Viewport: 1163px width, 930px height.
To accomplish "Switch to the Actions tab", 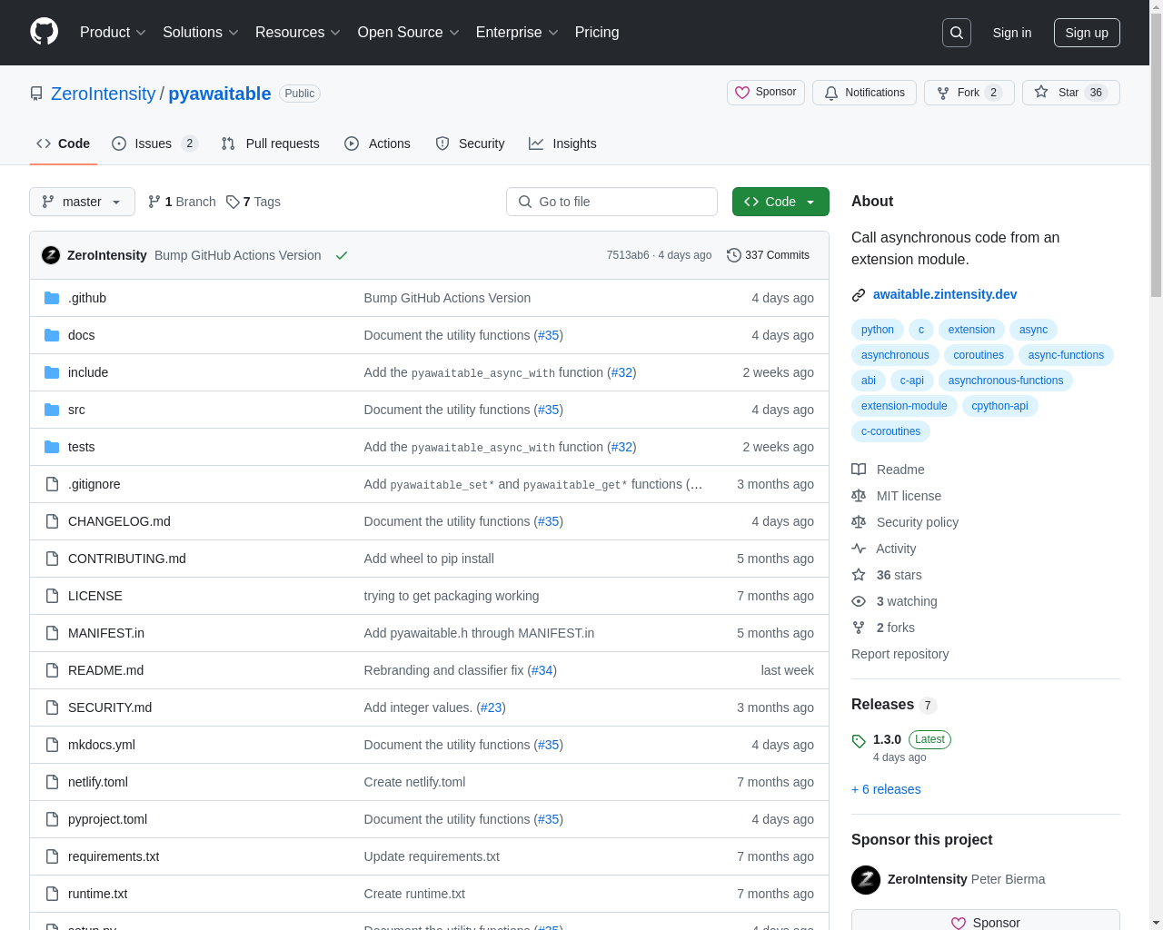I will click(378, 143).
